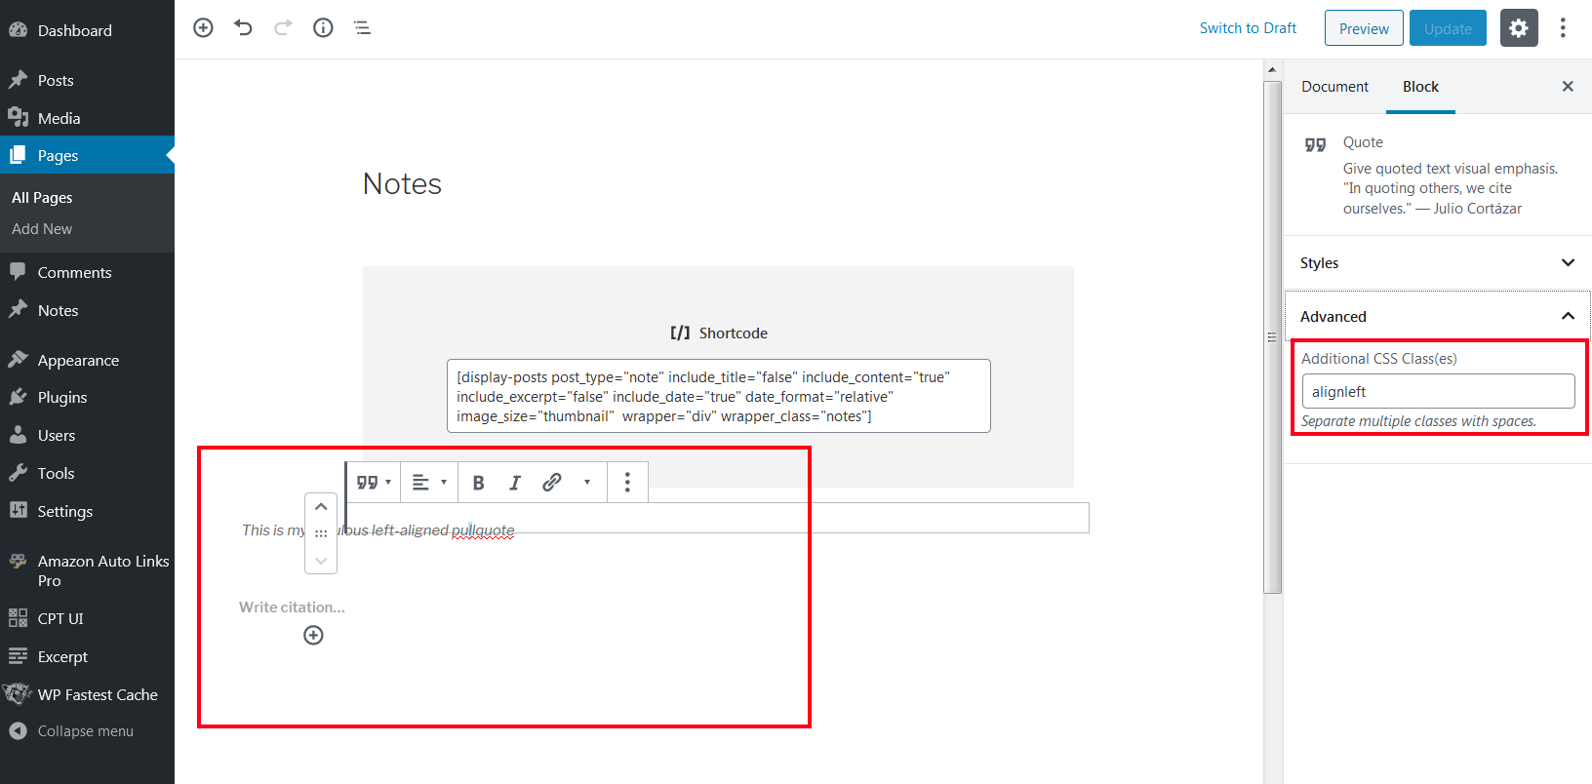
Task: Undo the last change
Action: click(x=243, y=28)
